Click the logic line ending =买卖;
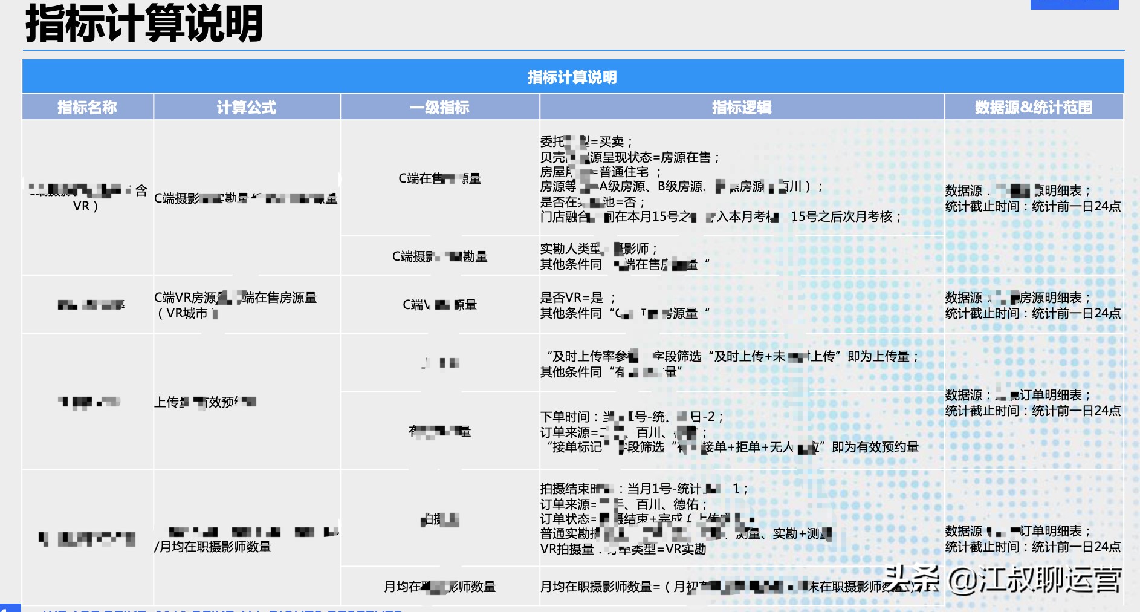Viewport: 1140px width, 612px height. click(x=586, y=142)
